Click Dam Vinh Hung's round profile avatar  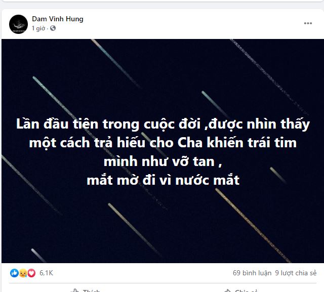point(18,24)
